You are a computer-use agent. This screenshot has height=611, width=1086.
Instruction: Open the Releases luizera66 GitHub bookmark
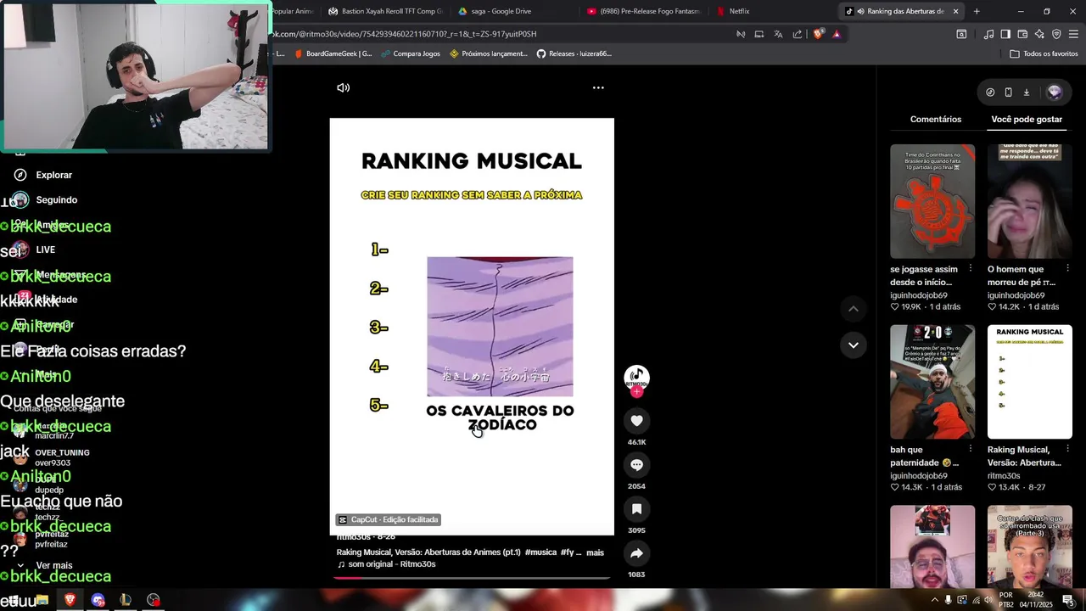(574, 53)
